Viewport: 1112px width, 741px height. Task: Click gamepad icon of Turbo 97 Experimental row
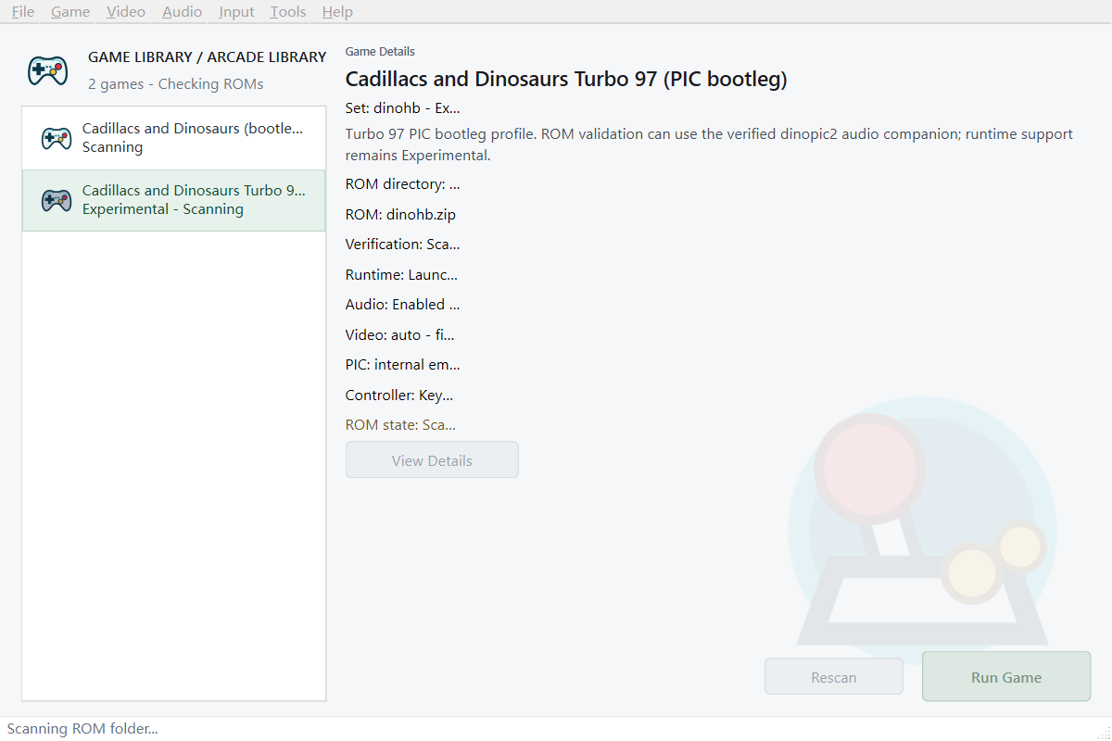57,200
